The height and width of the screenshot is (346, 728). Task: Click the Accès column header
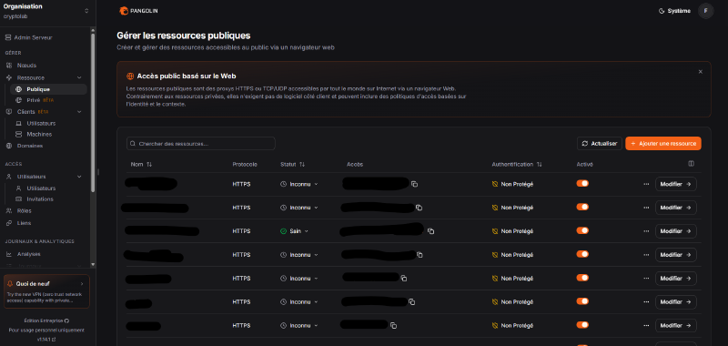(355, 165)
